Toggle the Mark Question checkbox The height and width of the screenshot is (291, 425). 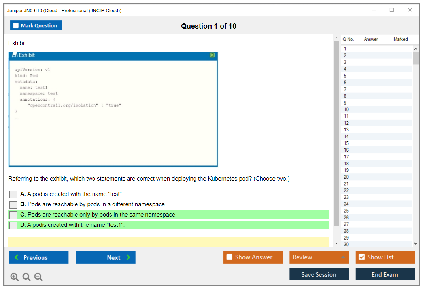pos(16,25)
